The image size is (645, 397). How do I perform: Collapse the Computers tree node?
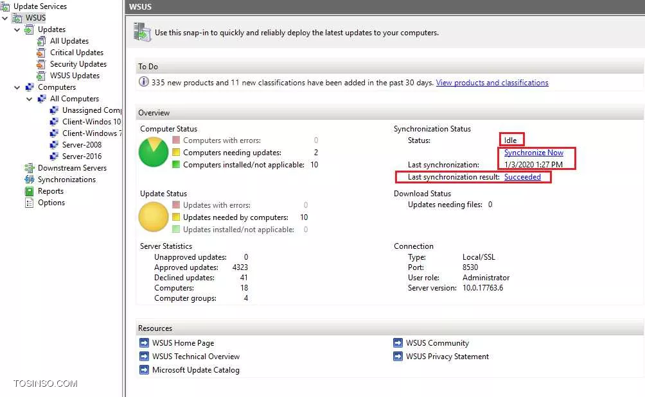(x=17, y=87)
